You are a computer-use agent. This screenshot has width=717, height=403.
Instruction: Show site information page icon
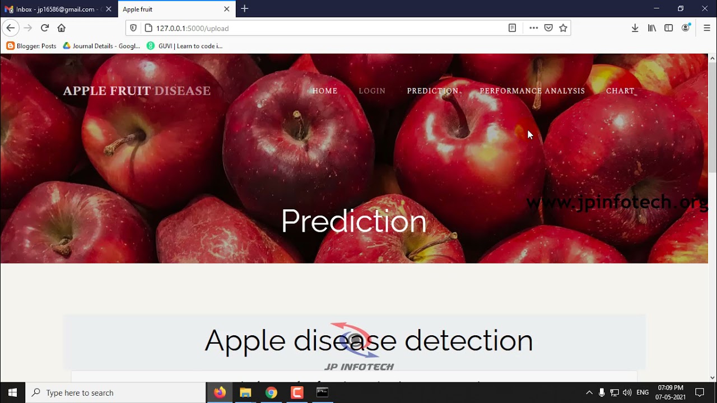(148, 28)
